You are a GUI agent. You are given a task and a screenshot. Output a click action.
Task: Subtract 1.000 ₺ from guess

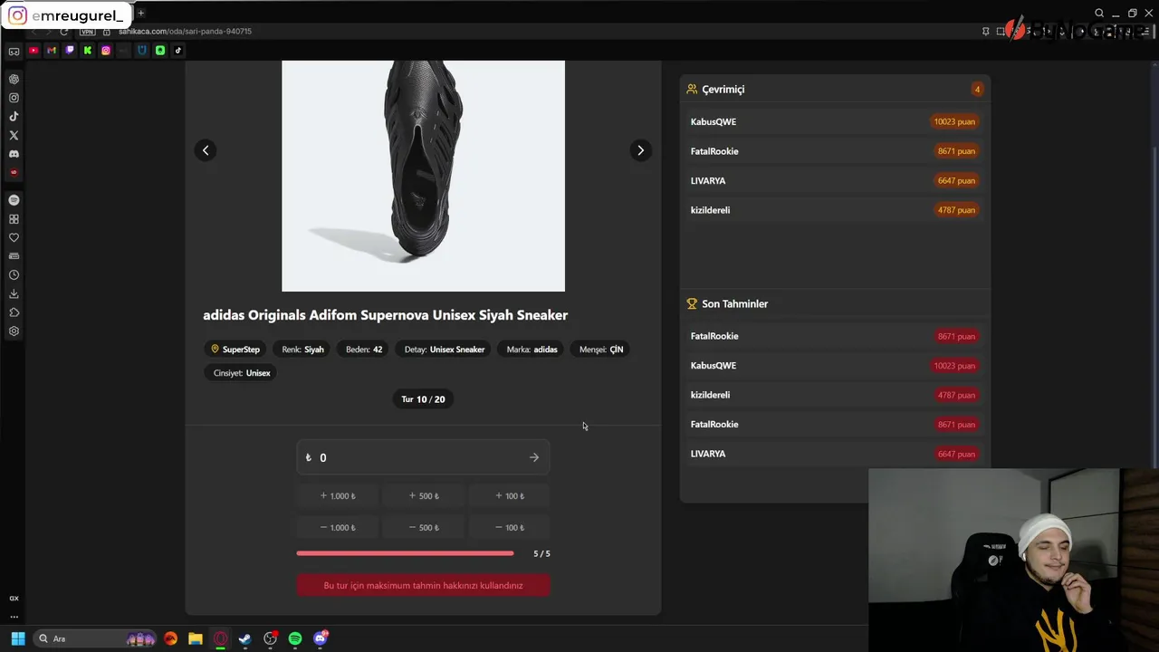pyautogui.click(x=338, y=527)
